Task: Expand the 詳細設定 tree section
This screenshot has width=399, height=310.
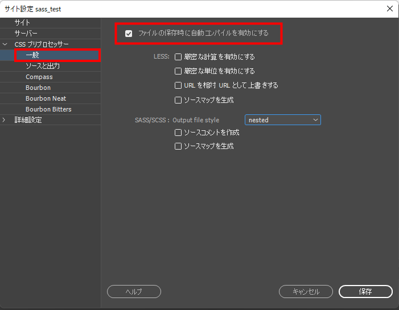Action: point(5,120)
